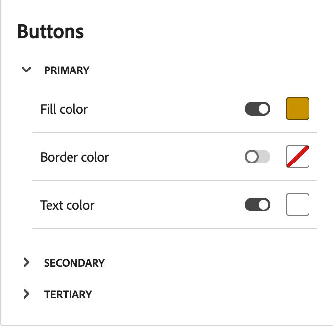This screenshot has height=326, width=333.
Task: Click the PRIMARY section label
Action: pos(67,70)
